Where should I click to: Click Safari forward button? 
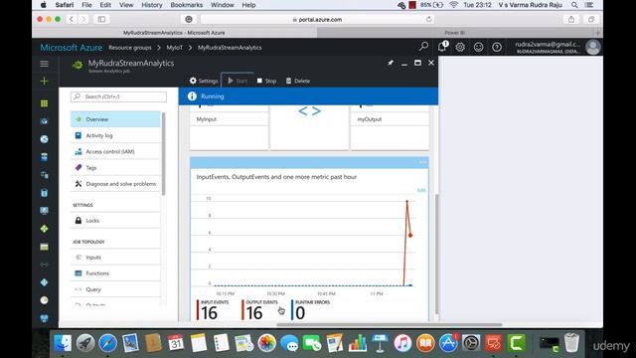coord(83,19)
